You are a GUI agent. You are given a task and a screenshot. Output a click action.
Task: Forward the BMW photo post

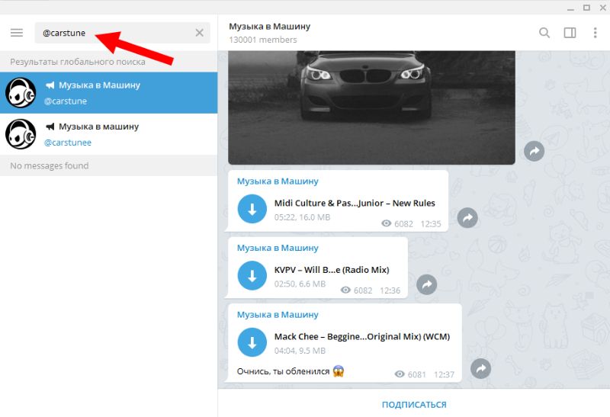coord(535,151)
